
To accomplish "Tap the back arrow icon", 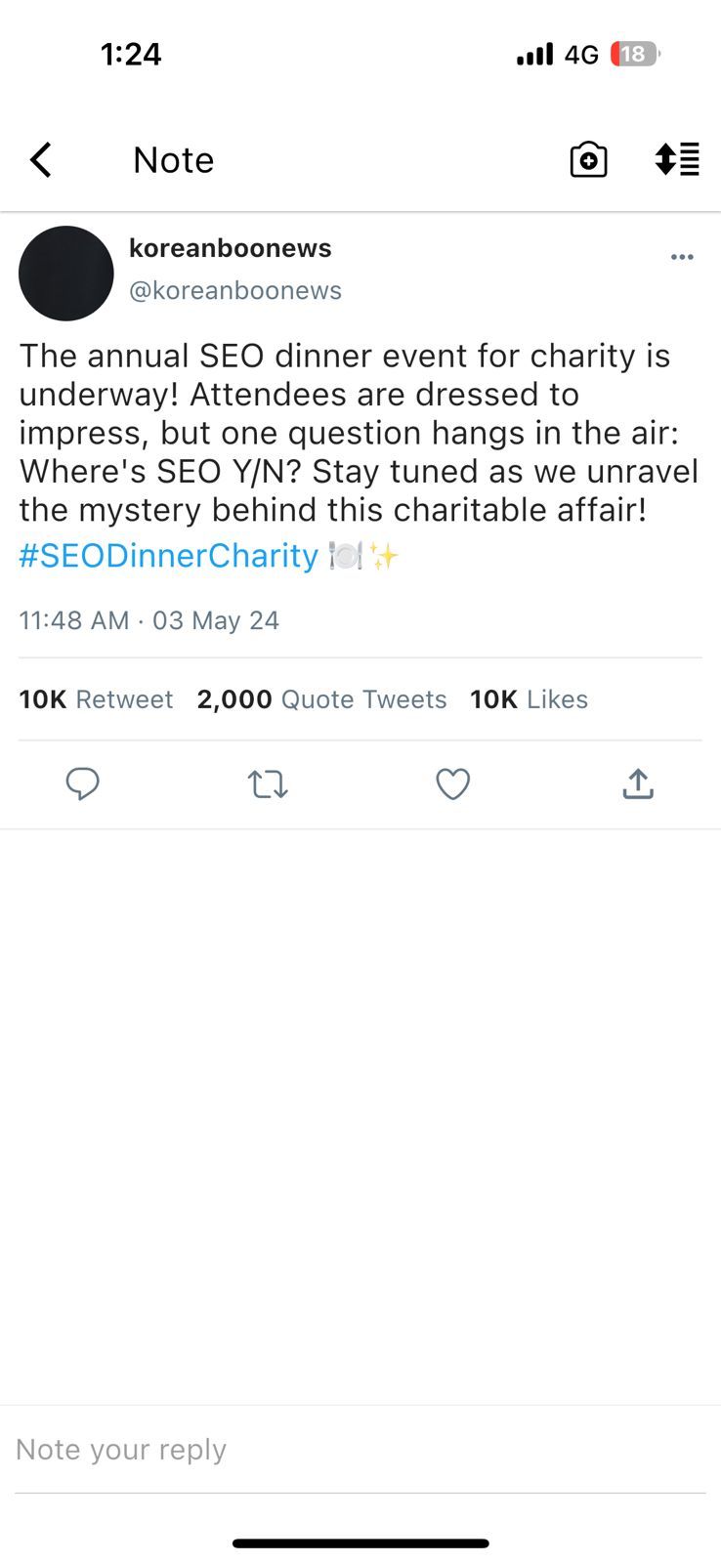I will click(41, 159).
